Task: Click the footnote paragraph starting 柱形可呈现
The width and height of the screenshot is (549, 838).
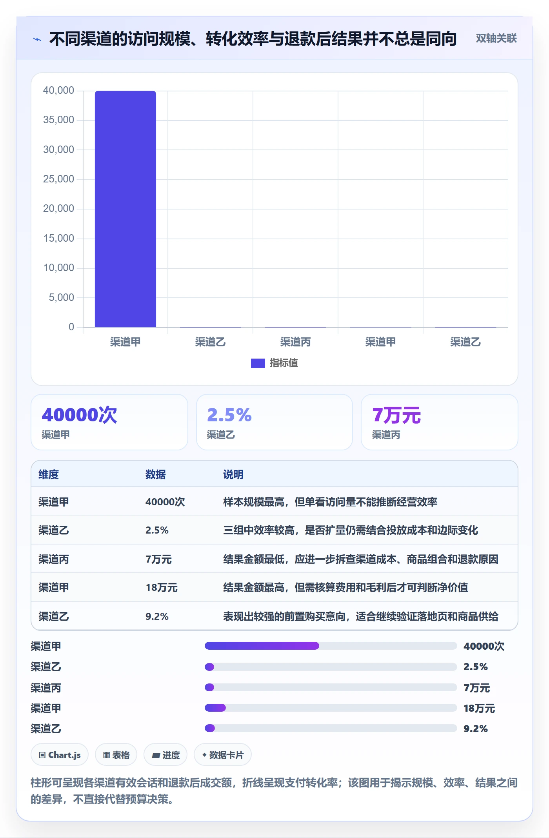Action: [274, 791]
